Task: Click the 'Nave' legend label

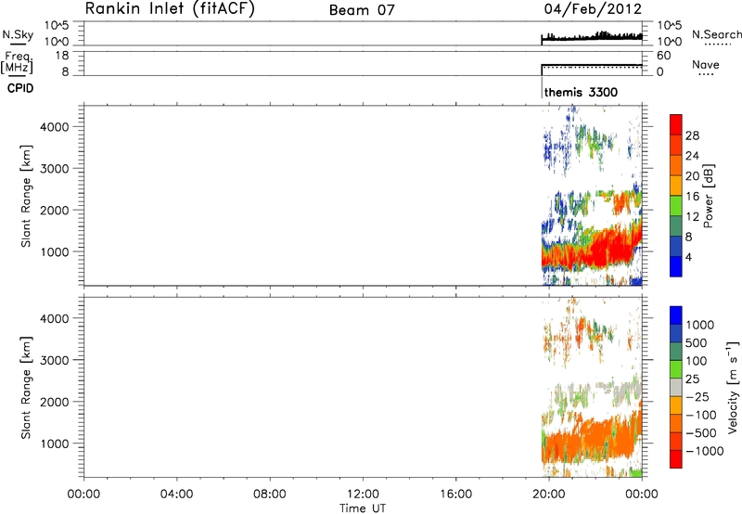Action: 706,64
